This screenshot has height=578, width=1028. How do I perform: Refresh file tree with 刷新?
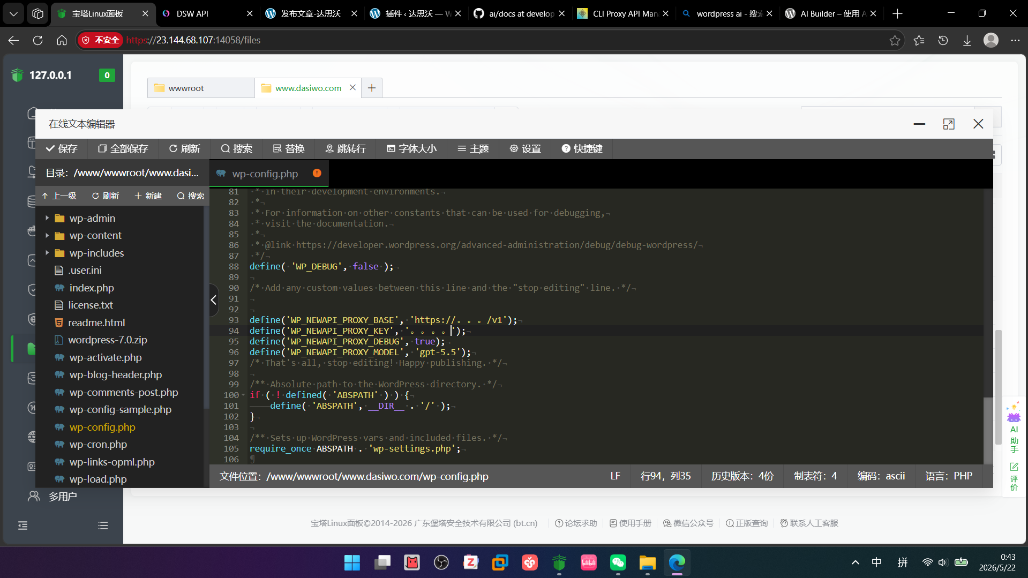tap(106, 196)
